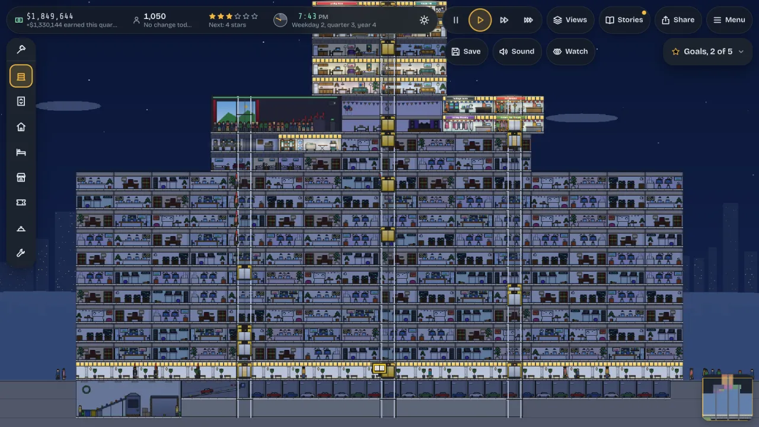
Task: Open the ticket entertainment category
Action: tap(21, 203)
